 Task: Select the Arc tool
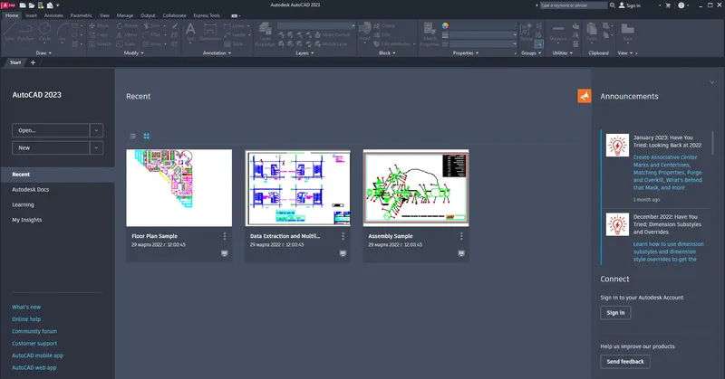(x=62, y=32)
